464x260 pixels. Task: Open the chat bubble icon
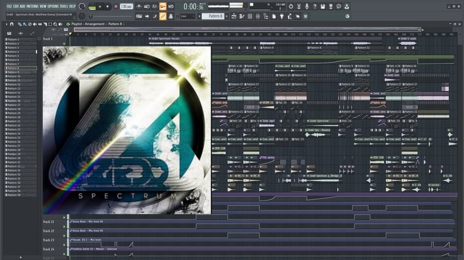339,6
